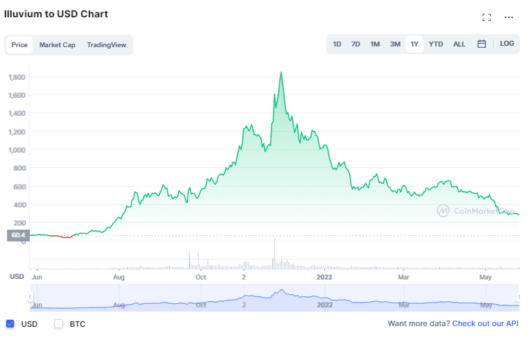Select the 3M time range
This screenshot has height=340, width=529.
(x=395, y=44)
